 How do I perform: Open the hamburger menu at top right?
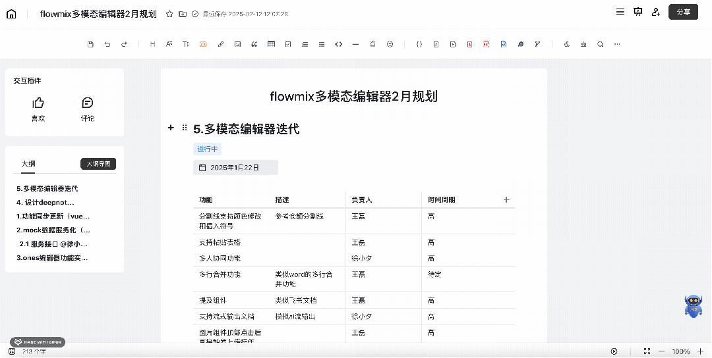620,12
